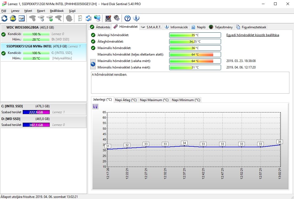This screenshot has width=294, height=199.
Task: Click the Egyedi hőmérséklet küszöb beállítása link
Action: pos(253,35)
